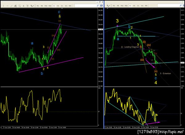Image resolution: width=185 pixels, height=135 pixels.
Task: Select blue 'a' label on right chart
Action: tap(118, 39)
